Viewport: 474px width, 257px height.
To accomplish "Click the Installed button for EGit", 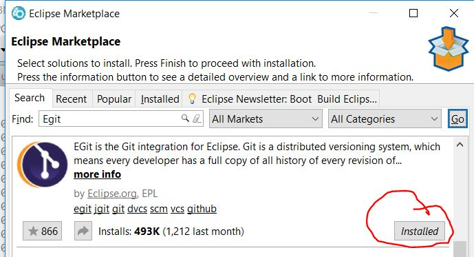I will 420,231.
